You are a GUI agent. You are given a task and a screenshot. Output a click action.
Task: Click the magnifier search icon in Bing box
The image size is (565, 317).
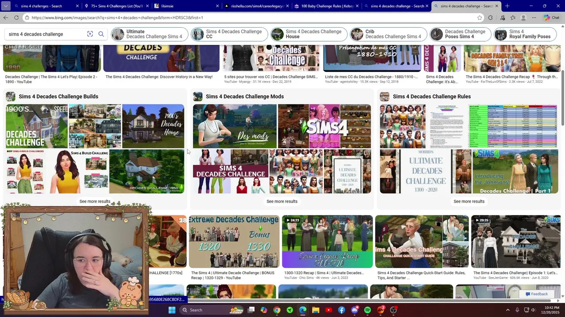click(101, 34)
